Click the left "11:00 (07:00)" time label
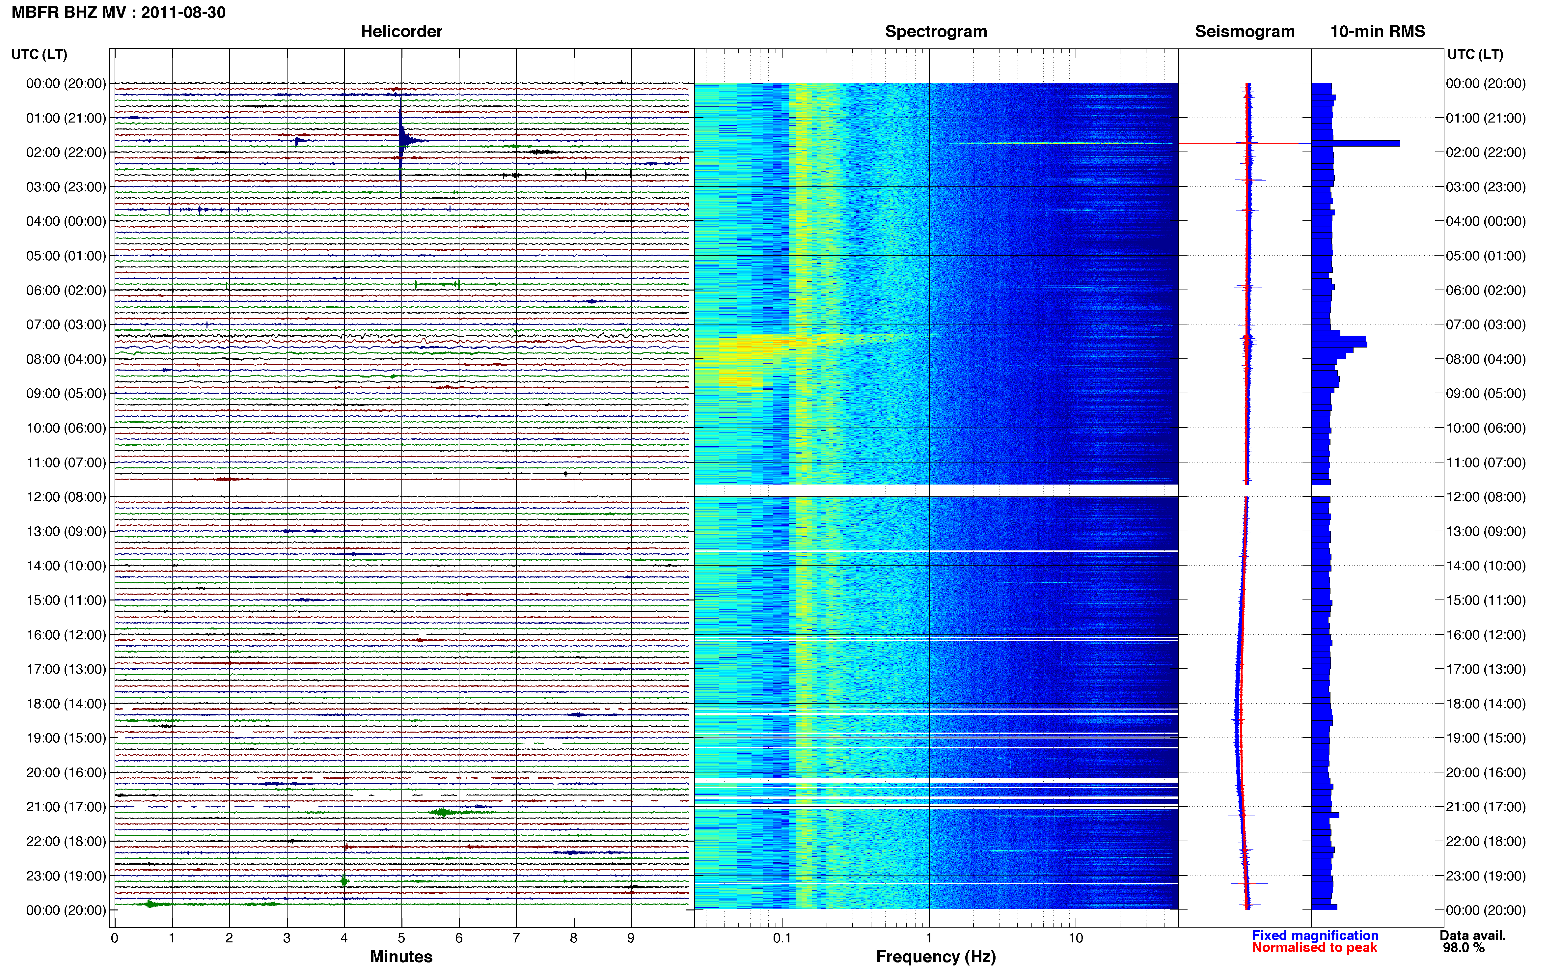Viewport: 1561px width, 976px height. pos(66,463)
